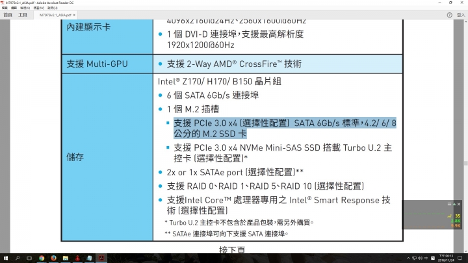The width and height of the screenshot is (468, 263).
Task: Close the M7978v2.1_ASIA.pdf document tab
Action: coord(74,15)
